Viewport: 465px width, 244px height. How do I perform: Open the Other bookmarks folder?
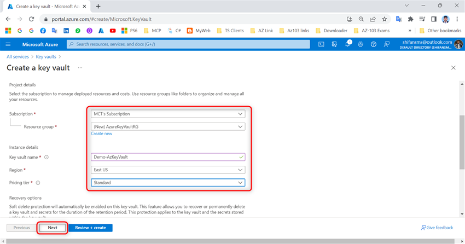coord(440,31)
